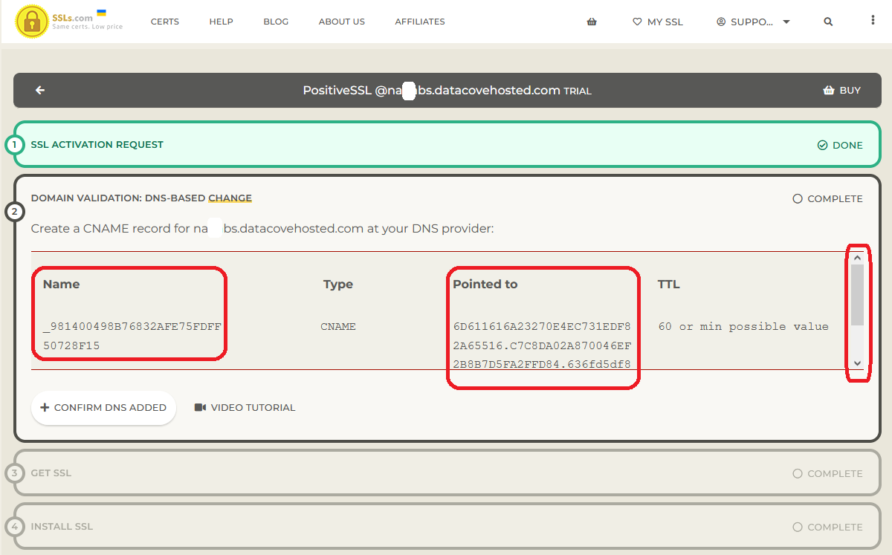Click step 2 number circle
Screen dimensions: 892x555
tap(14, 212)
